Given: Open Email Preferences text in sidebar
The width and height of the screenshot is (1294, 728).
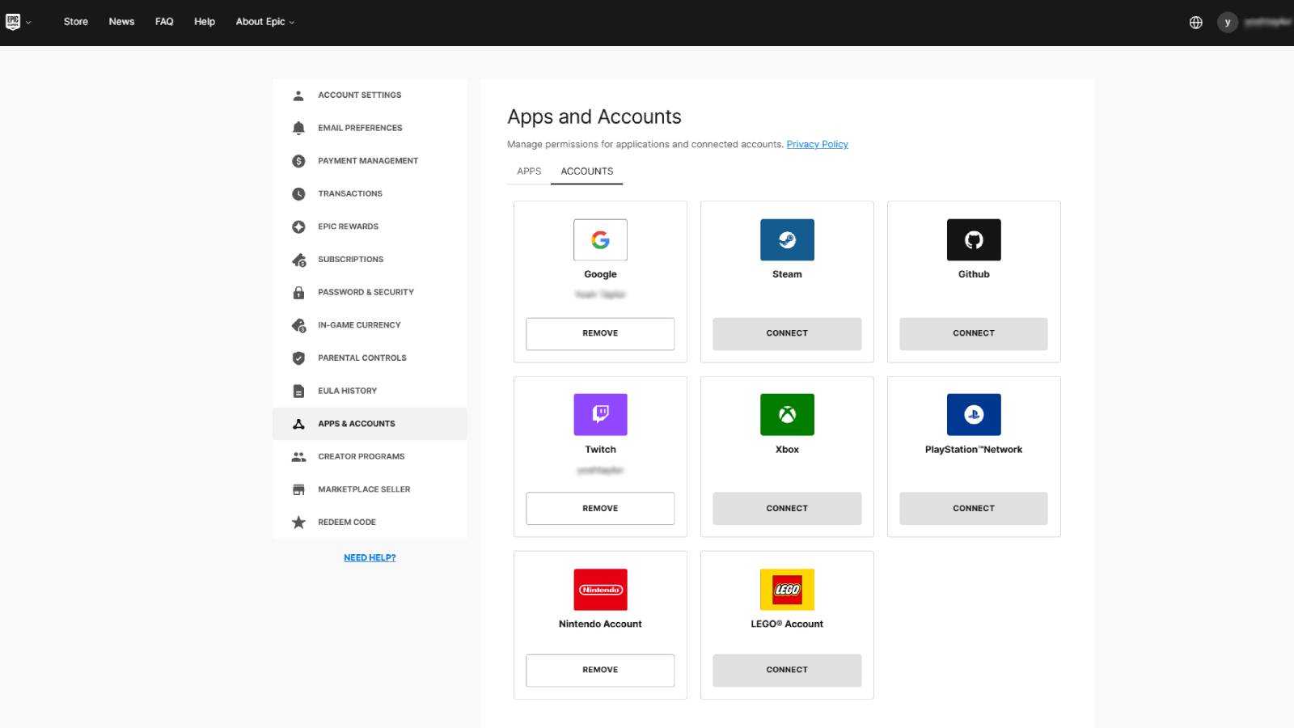Looking at the screenshot, I should point(360,128).
